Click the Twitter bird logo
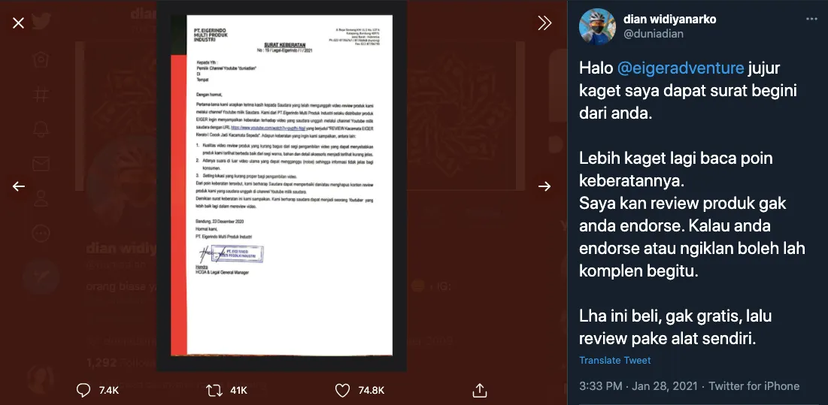This screenshot has width=828, height=405. (41, 22)
